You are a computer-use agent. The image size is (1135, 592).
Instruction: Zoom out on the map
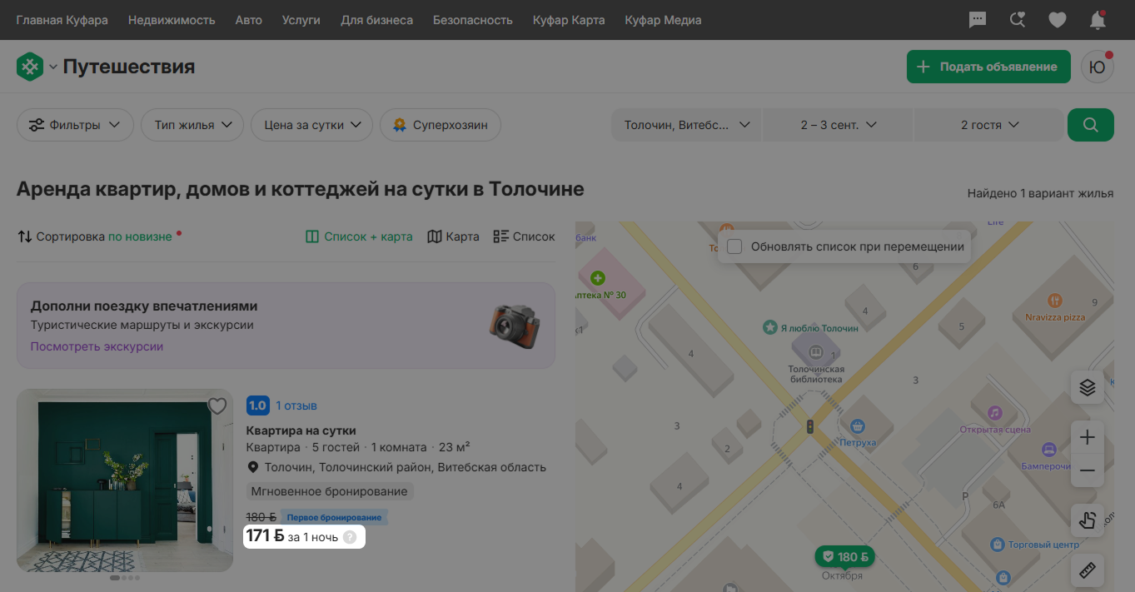tap(1088, 470)
